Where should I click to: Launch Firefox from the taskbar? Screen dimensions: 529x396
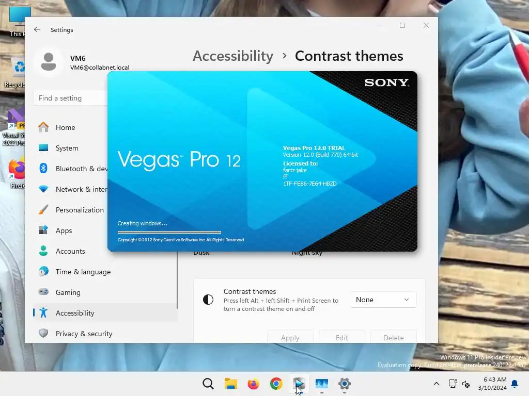253,384
